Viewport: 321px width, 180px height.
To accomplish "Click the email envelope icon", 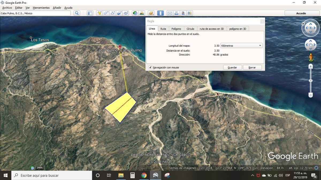I will (x=170, y=13).
